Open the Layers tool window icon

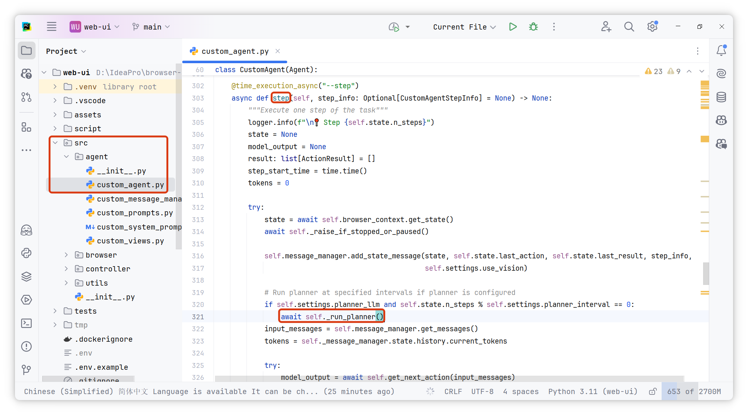click(x=27, y=277)
